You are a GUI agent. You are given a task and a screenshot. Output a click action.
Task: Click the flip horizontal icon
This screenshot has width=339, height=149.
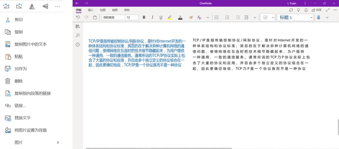[32, 6]
